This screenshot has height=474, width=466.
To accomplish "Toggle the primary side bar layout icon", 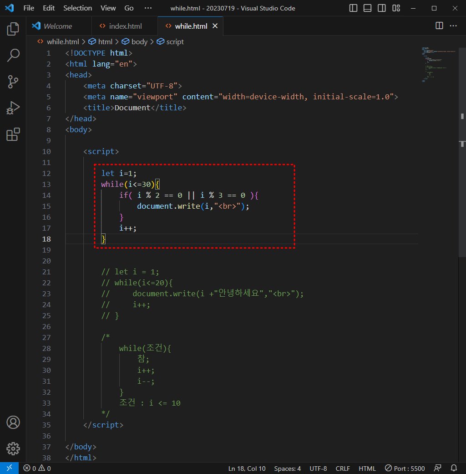I will click(x=353, y=8).
